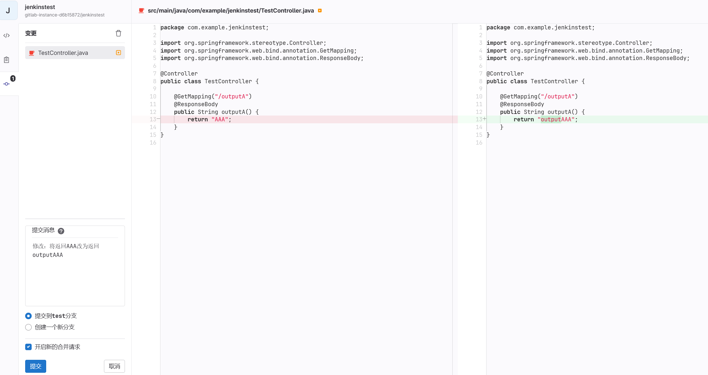Click the @ResponseBody annotation in the left pane
708x375 pixels.
pyautogui.click(x=196, y=104)
